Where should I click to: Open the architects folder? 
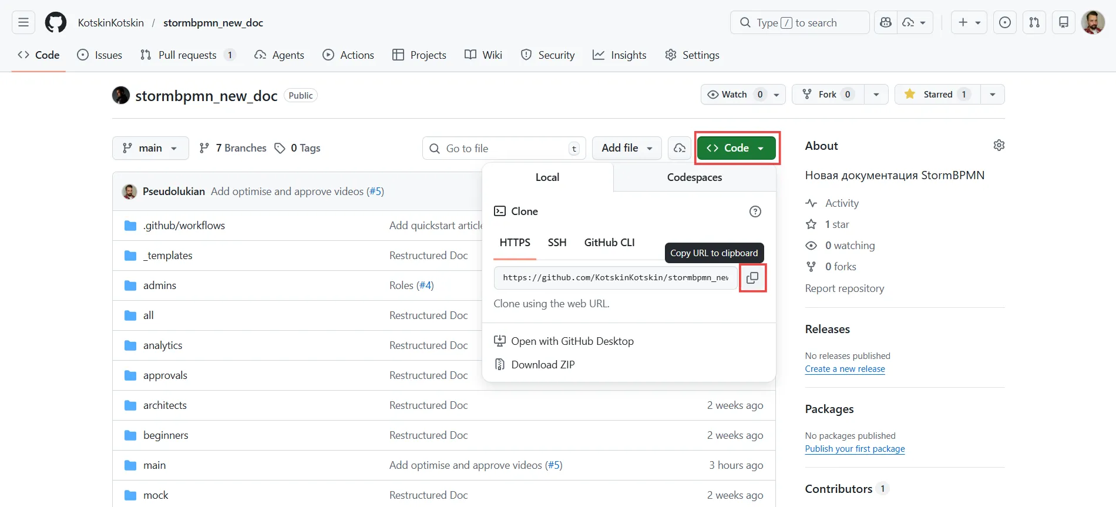[x=165, y=405]
